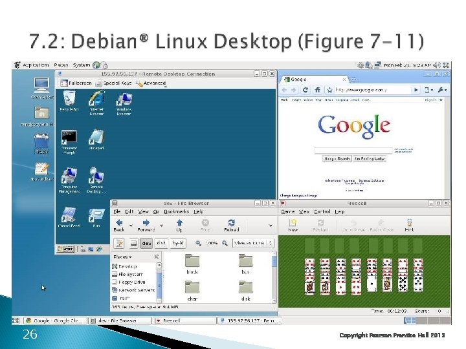This screenshot has width=466, height=349.
Task: Open the Places menu in top panel
Action: coord(61,65)
